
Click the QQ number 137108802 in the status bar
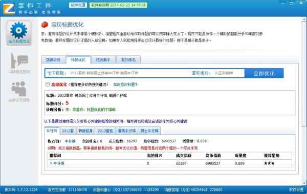(x=133, y=190)
